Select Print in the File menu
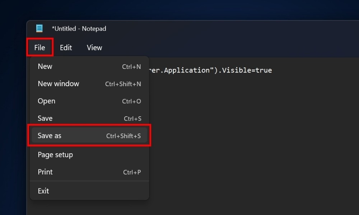 [45, 172]
